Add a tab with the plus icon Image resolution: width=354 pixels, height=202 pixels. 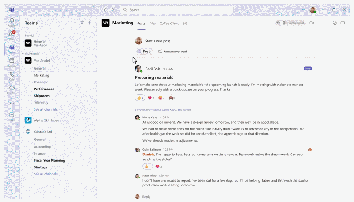[x=185, y=23]
